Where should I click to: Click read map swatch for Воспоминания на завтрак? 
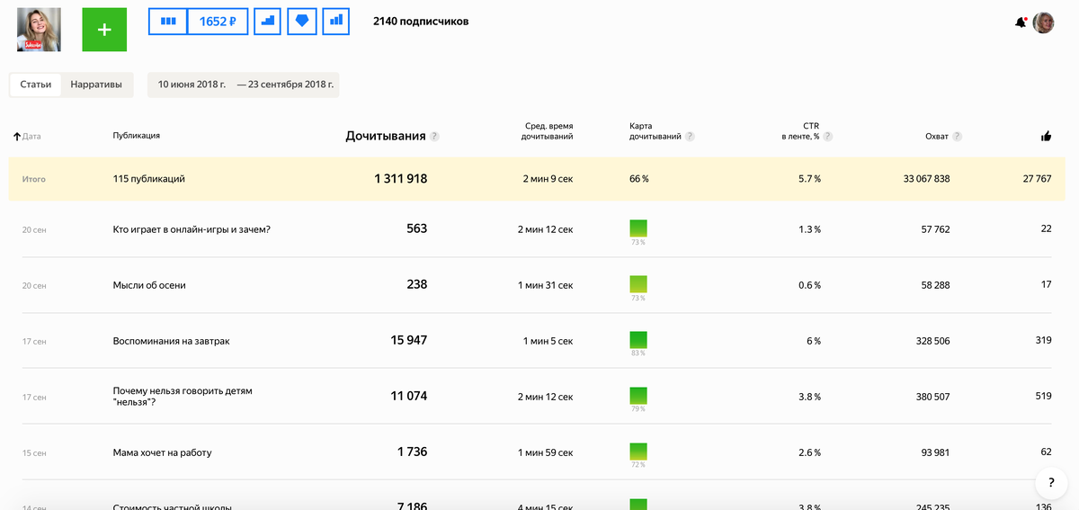tap(638, 340)
